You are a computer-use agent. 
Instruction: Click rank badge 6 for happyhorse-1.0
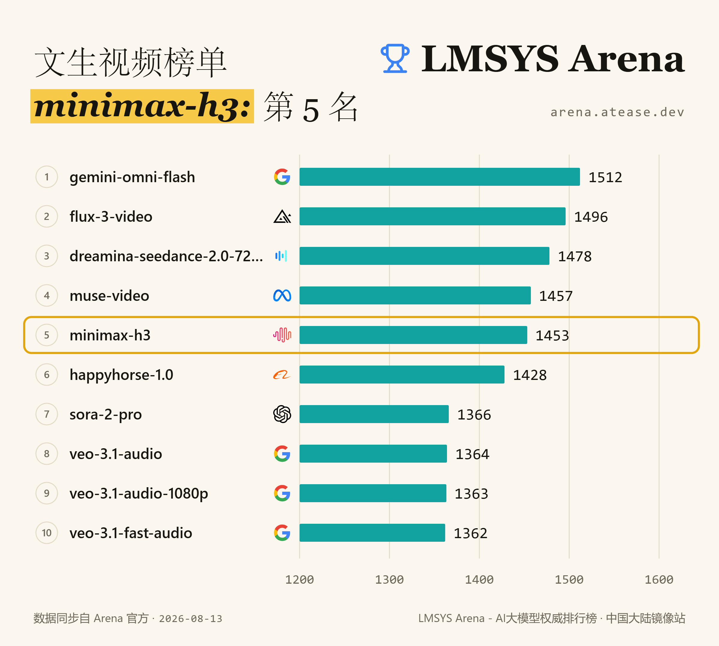47,375
